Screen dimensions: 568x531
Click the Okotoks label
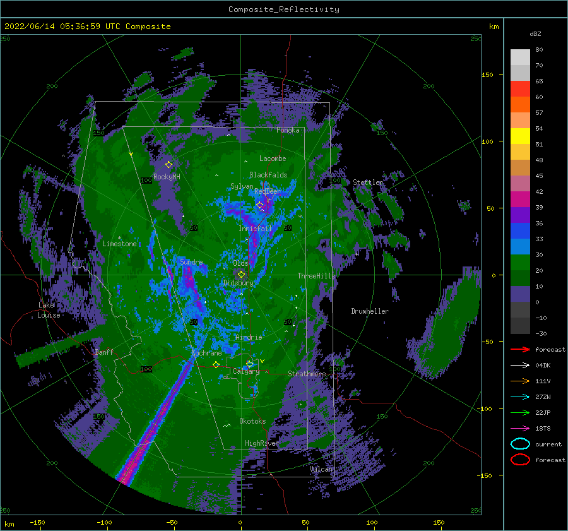[x=252, y=421]
